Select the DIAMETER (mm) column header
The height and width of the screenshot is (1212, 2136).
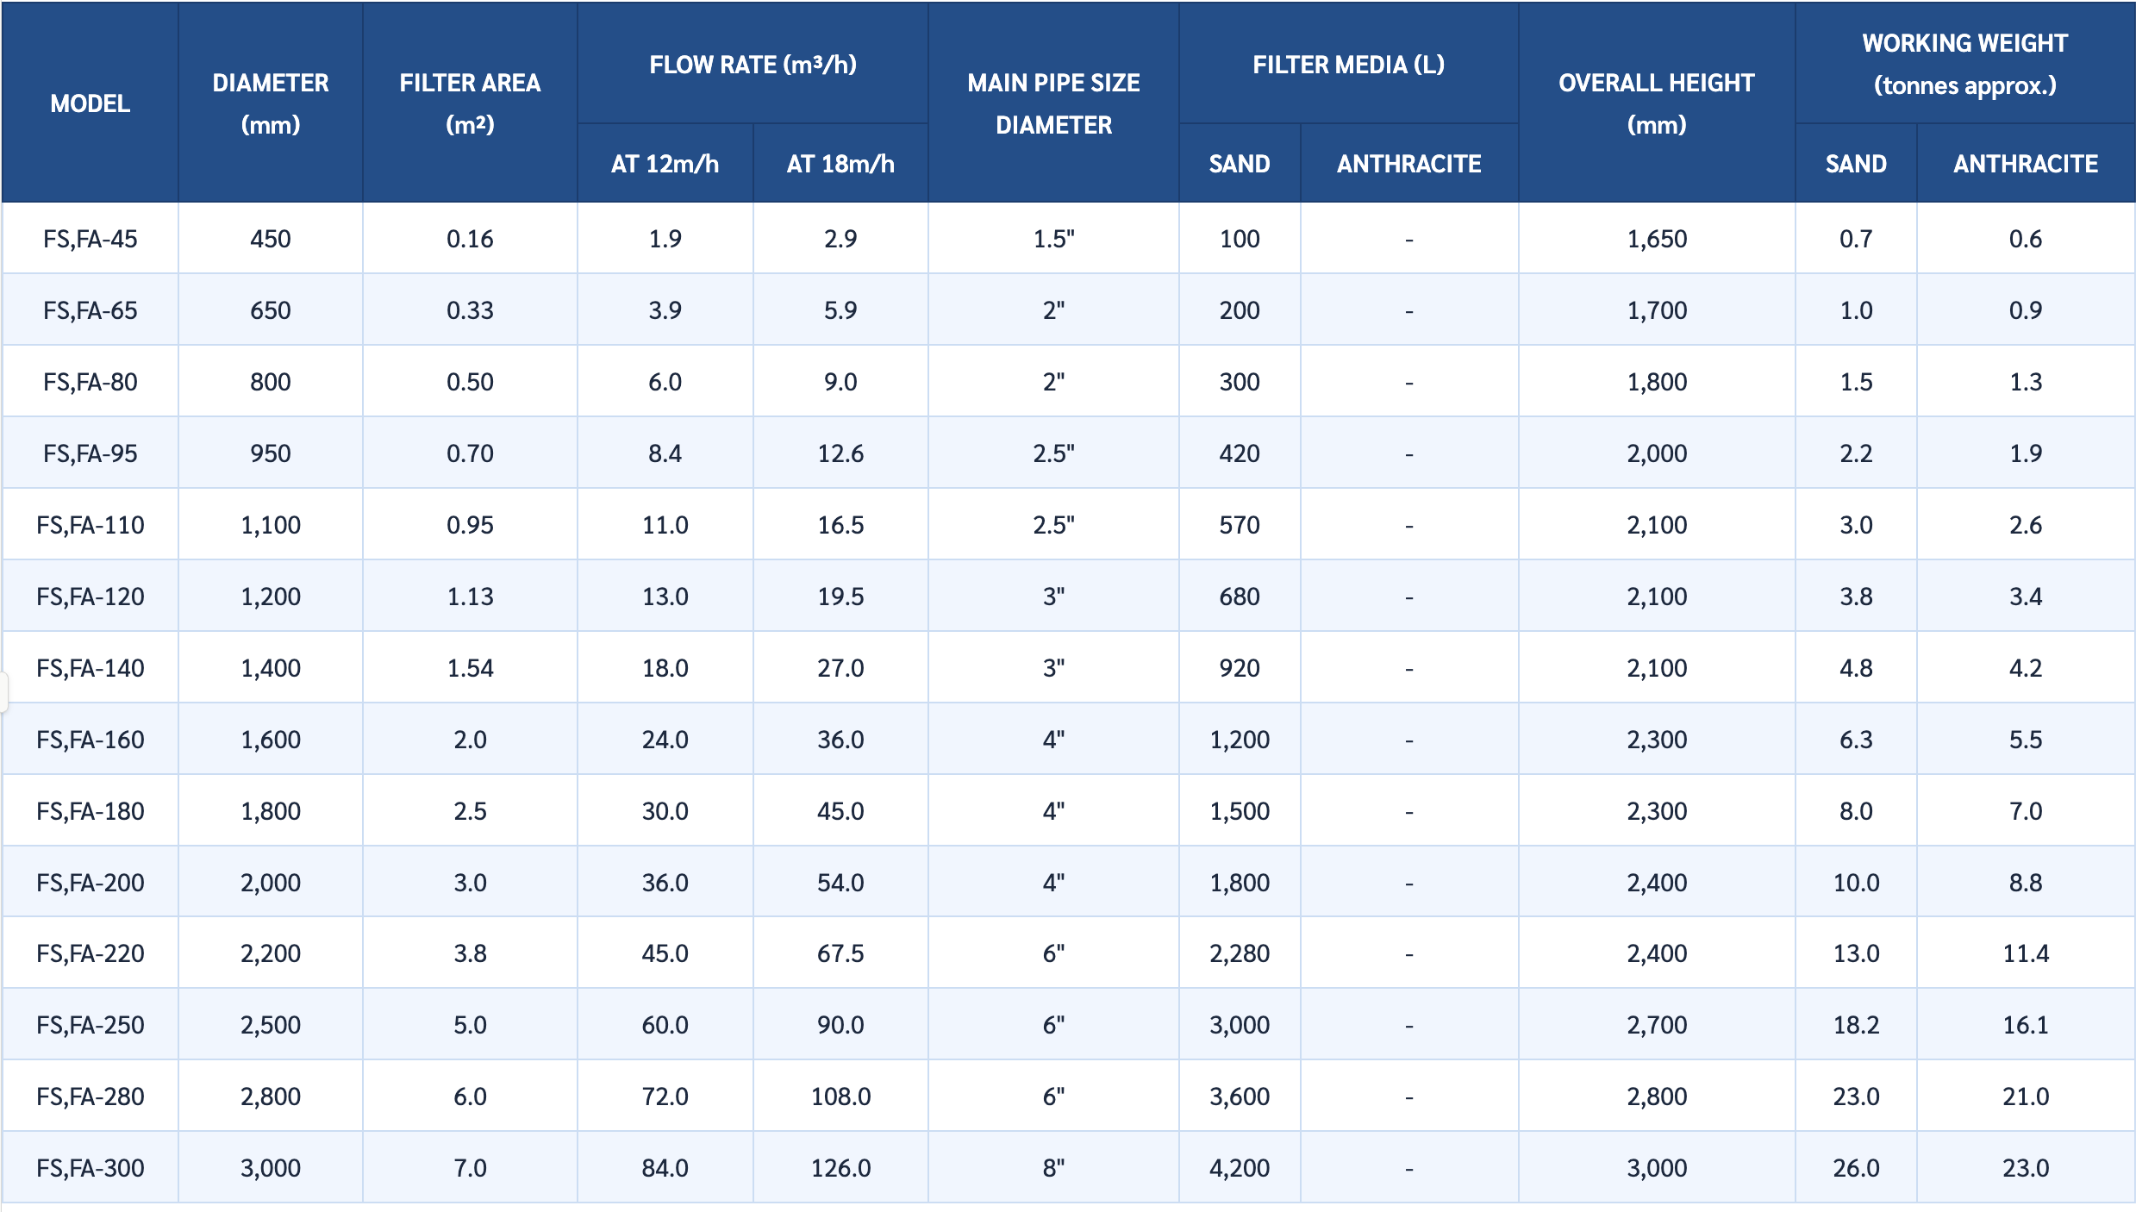(271, 103)
